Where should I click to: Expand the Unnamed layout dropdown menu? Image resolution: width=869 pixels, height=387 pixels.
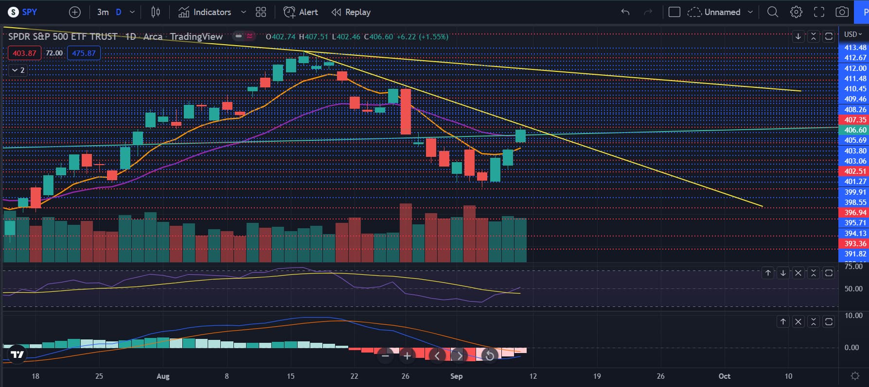pos(750,12)
